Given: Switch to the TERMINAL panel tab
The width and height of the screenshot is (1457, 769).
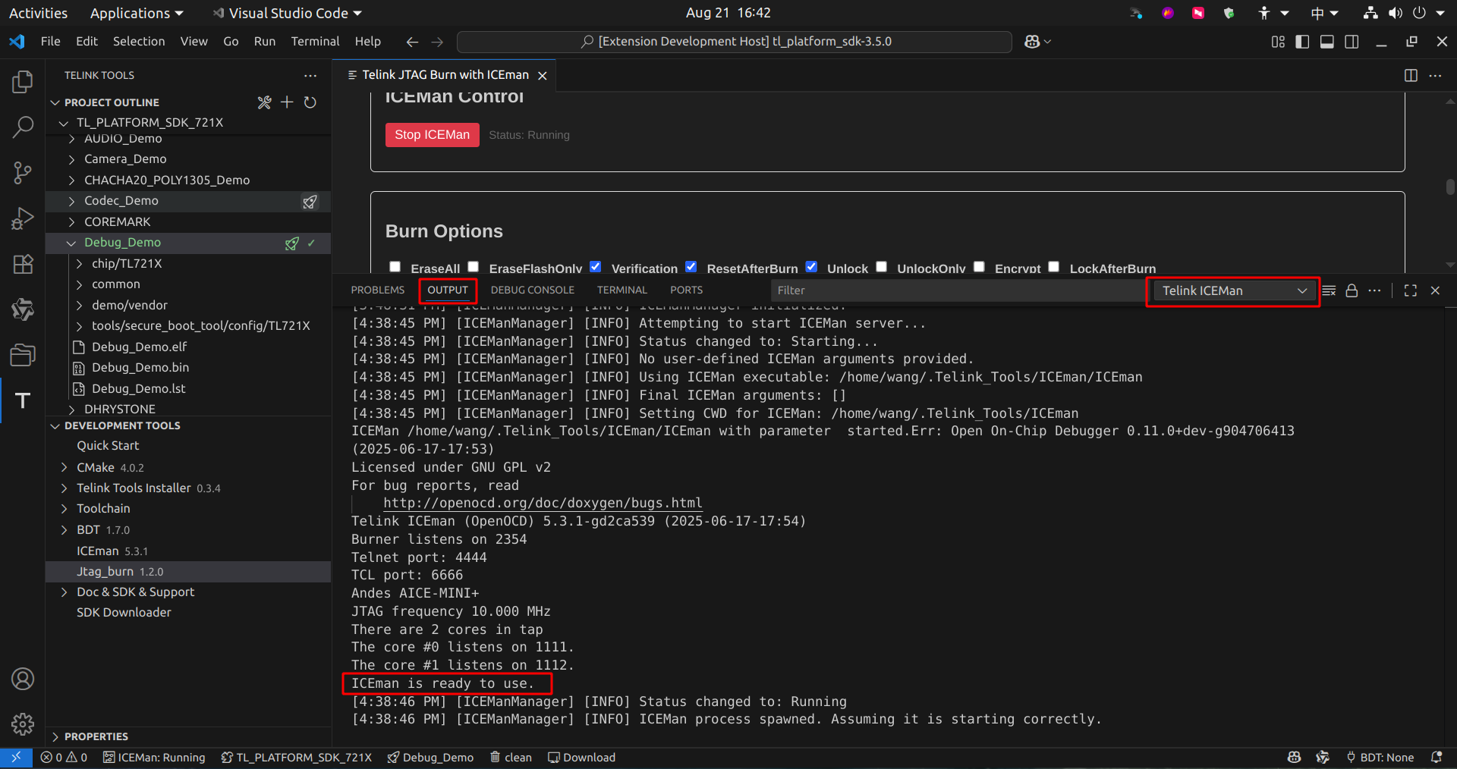Looking at the screenshot, I should [622, 290].
